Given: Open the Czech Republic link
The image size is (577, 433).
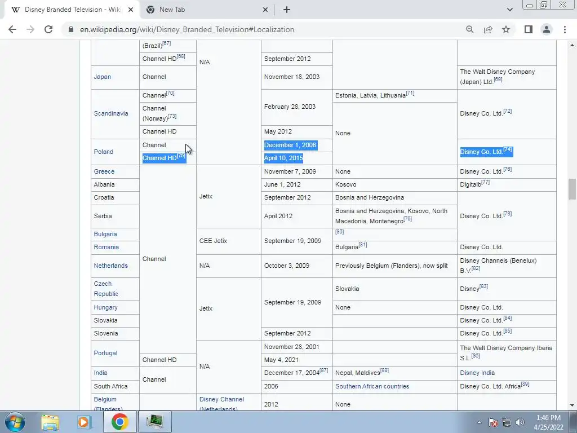Looking at the screenshot, I should (x=106, y=289).
